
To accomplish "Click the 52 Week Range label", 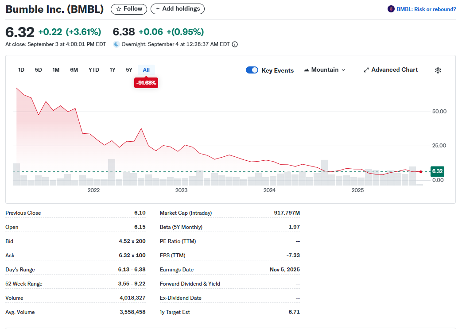I will 24,284.
